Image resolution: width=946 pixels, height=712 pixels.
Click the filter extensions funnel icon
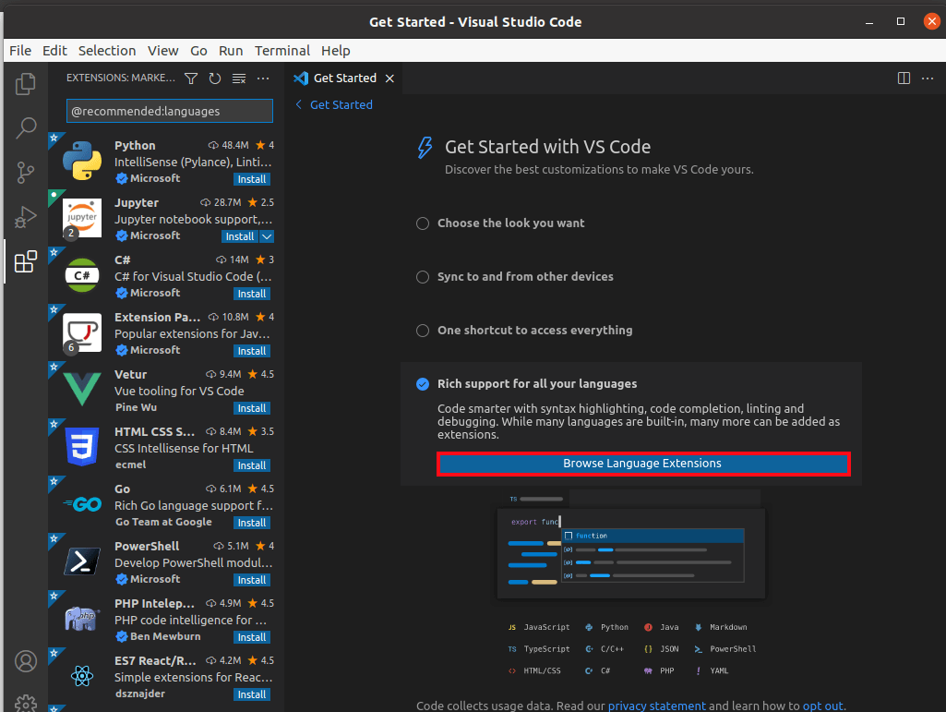point(191,78)
